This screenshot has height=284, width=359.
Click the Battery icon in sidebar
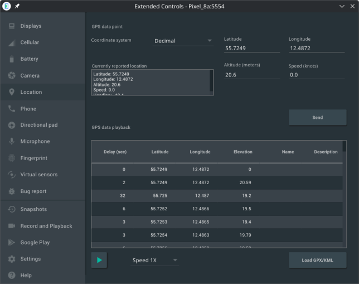[12, 59]
